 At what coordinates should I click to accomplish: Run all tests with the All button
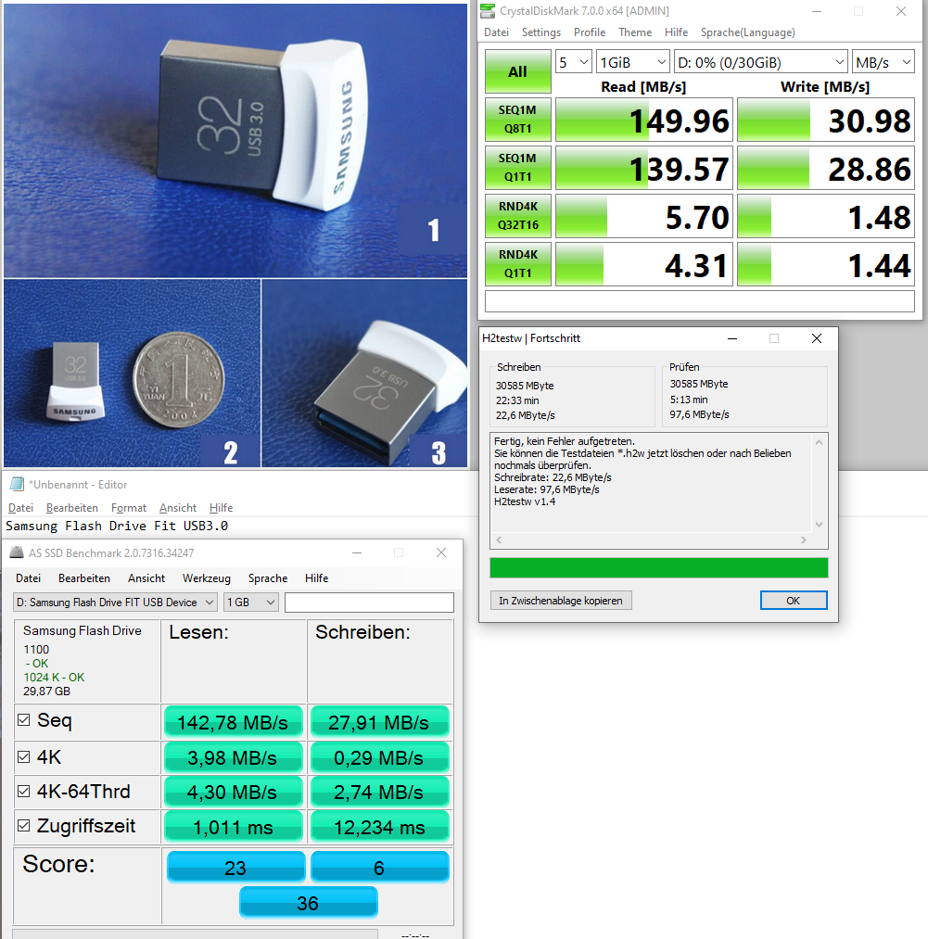tap(517, 71)
